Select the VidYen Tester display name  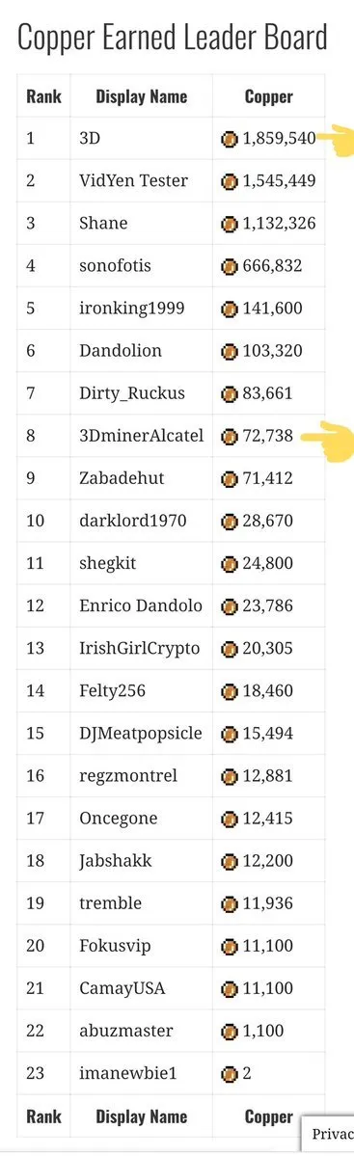[x=133, y=180]
